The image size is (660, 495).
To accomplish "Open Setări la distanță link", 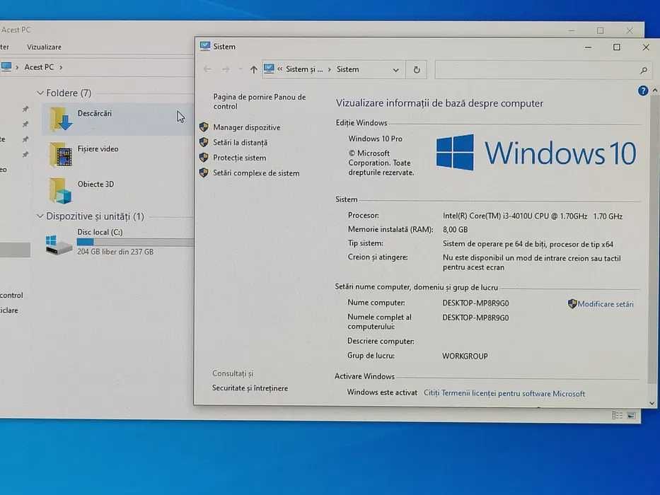I will 240,143.
